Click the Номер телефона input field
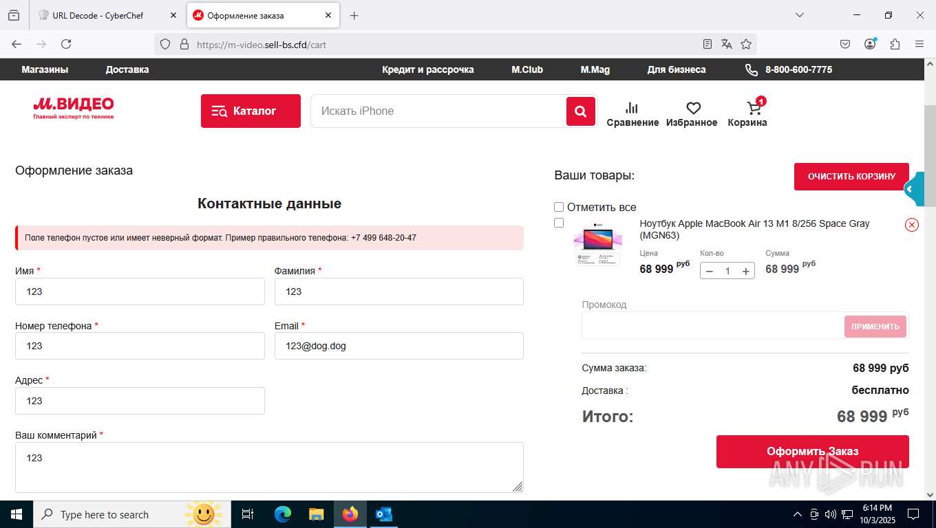Screen dimensions: 936x528 140,346
